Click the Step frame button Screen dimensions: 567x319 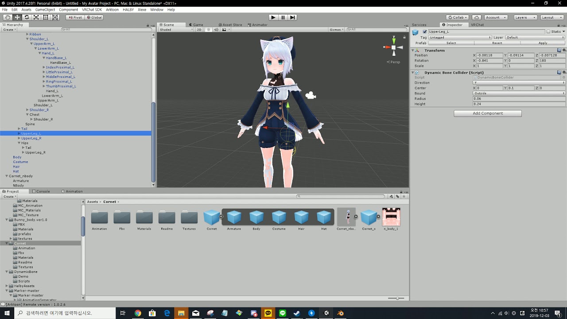(x=292, y=17)
